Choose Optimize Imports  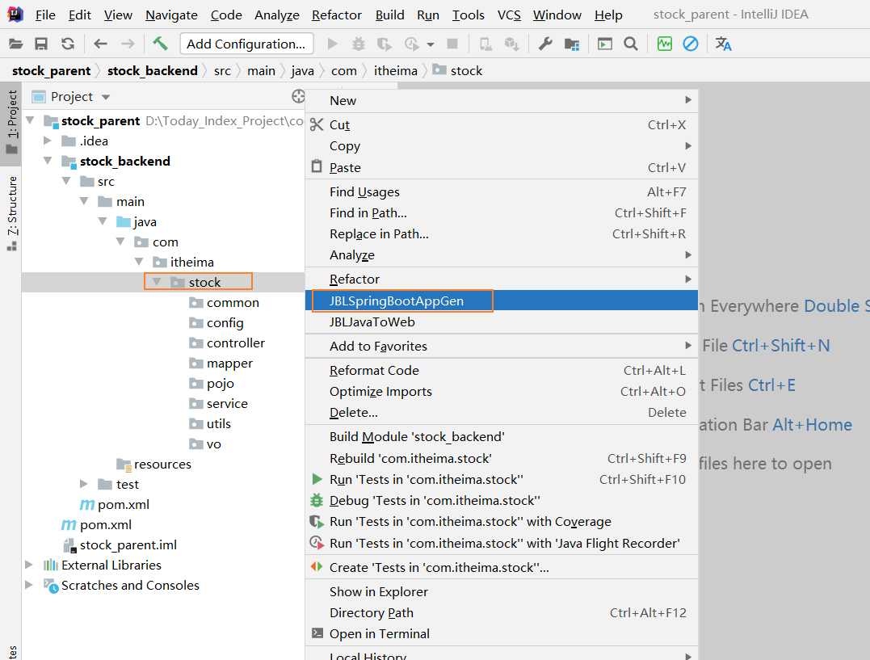click(502, 391)
